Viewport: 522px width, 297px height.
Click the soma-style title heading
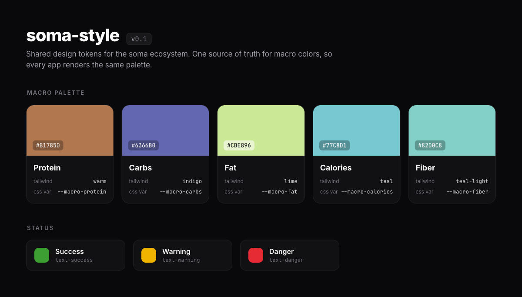pos(73,35)
